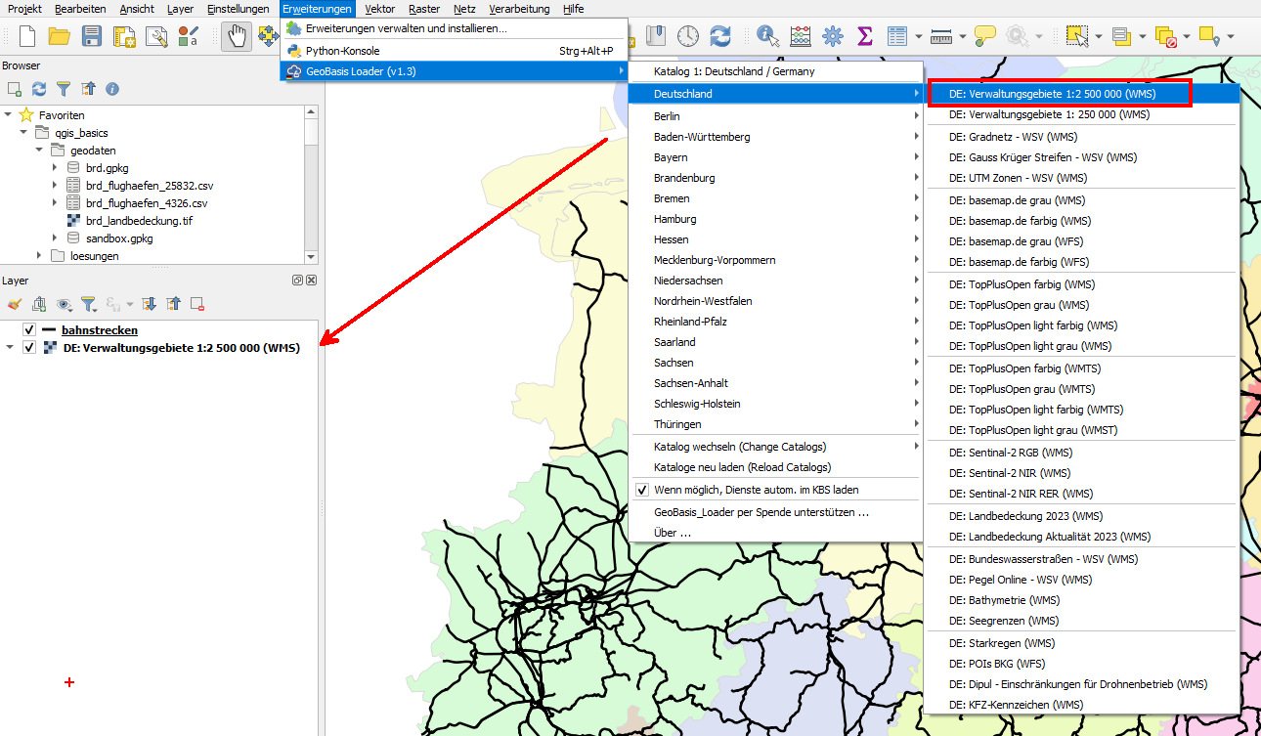Viewport: 1261px width, 736px height.
Task: Load DE: Landbedeckung 2023 (WMS)
Action: [1082, 515]
